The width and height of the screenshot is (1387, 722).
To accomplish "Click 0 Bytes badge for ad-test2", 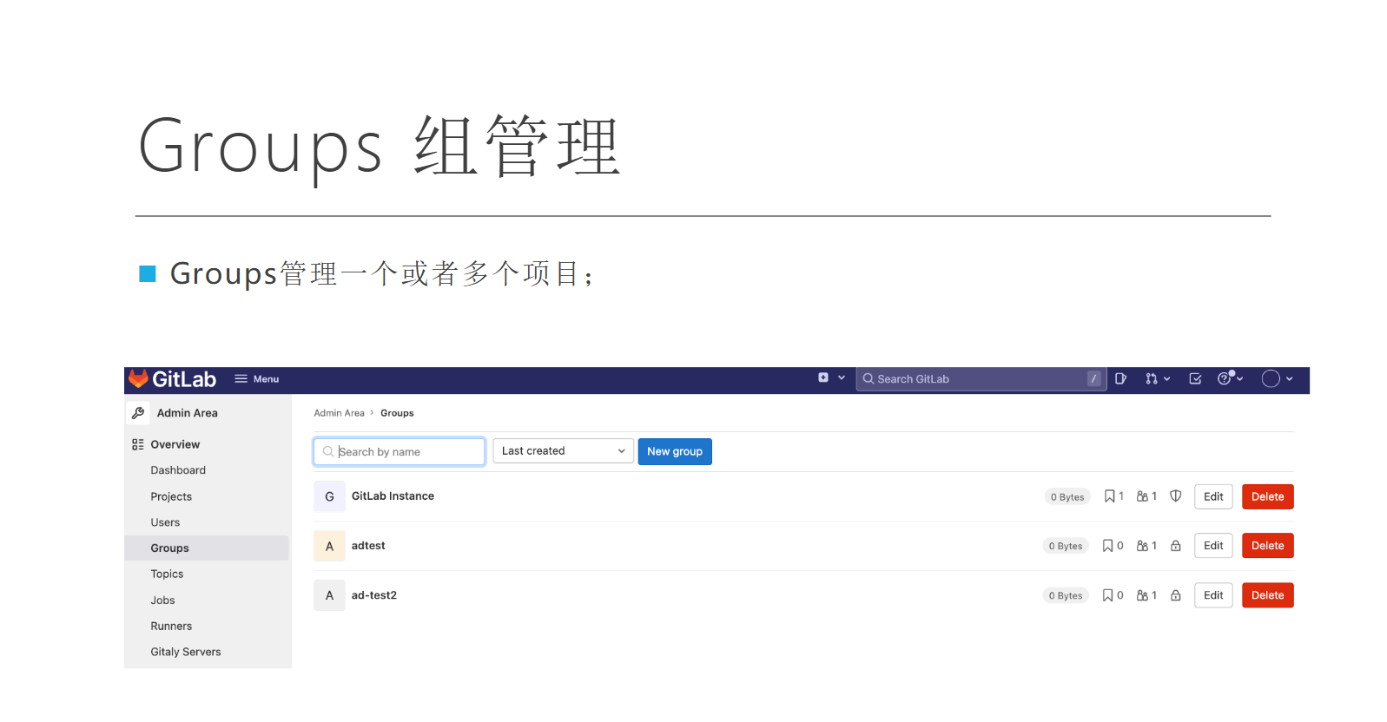I will pos(1066,595).
